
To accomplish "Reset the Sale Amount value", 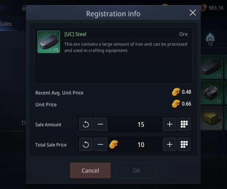I will coord(86,124).
